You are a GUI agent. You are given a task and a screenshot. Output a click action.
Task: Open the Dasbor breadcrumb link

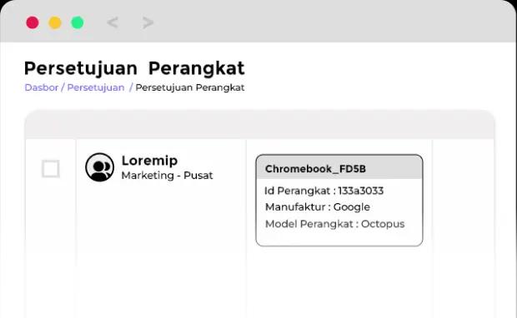tap(41, 87)
